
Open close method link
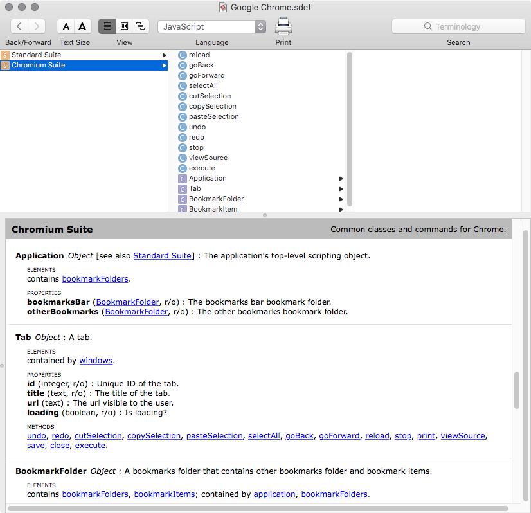coord(60,446)
